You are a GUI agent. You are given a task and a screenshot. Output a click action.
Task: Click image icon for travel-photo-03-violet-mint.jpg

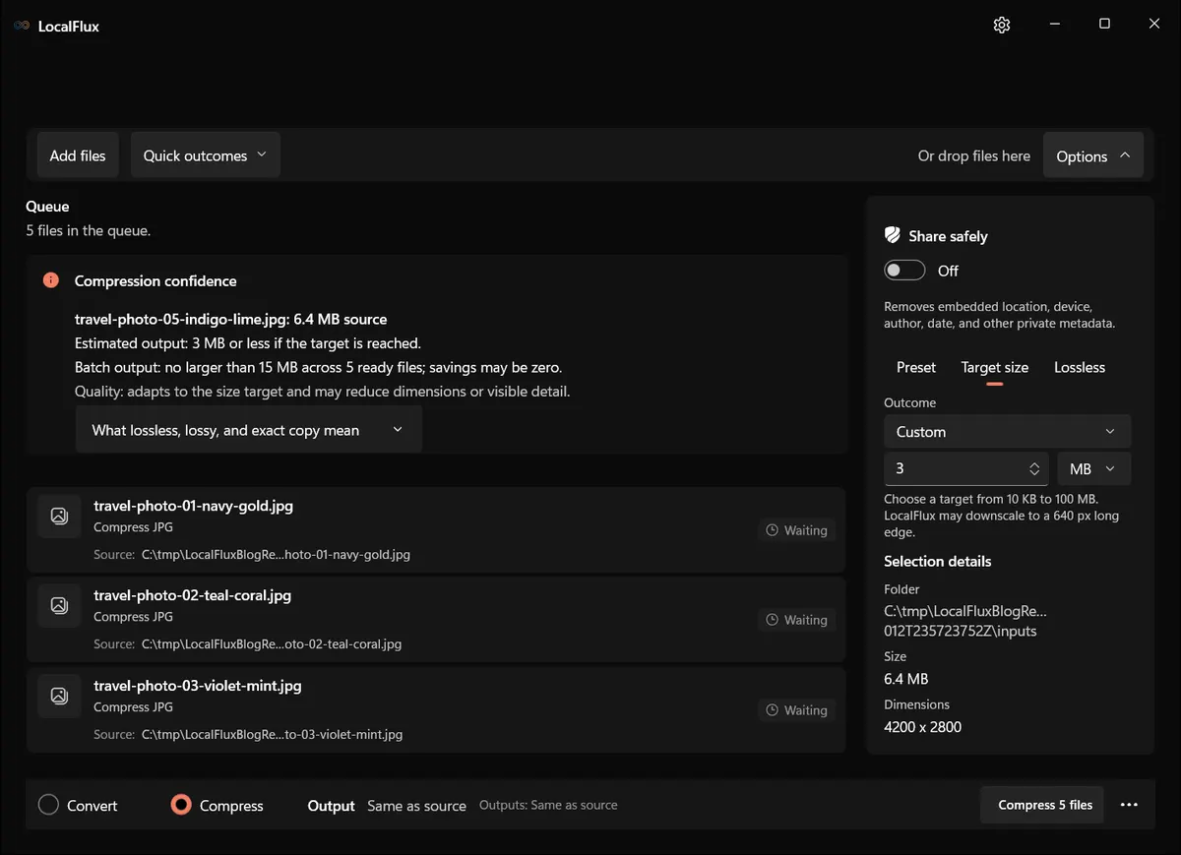(x=59, y=696)
